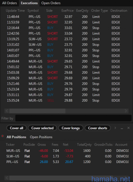Expand more buttons chevron after Cover shorts
Screen dimensions: 133x182
pos(115,128)
